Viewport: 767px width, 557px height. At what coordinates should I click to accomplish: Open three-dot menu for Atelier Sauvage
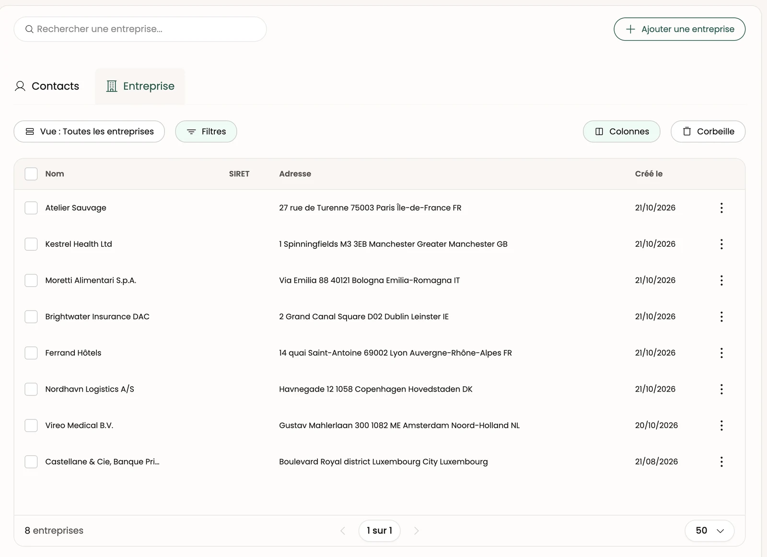tap(721, 208)
